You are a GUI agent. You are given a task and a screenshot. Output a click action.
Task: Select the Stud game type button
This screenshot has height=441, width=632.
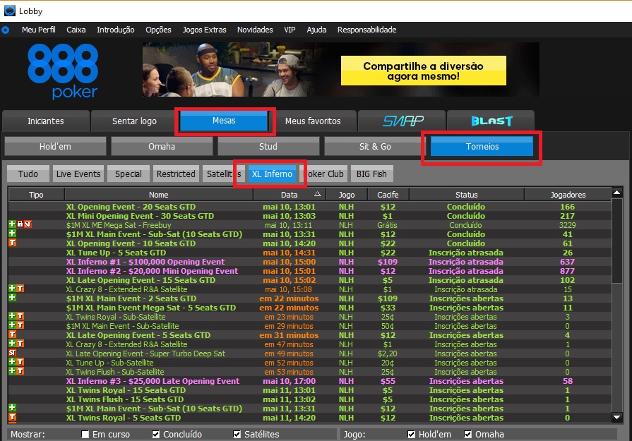click(x=268, y=147)
